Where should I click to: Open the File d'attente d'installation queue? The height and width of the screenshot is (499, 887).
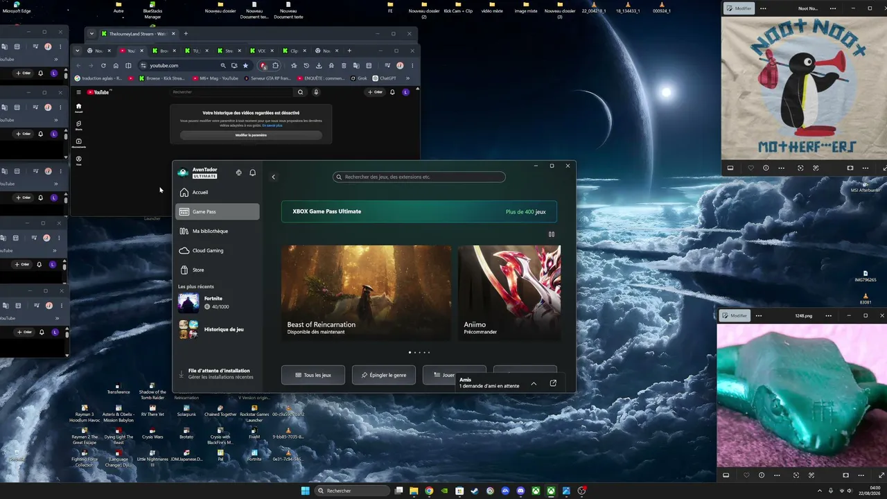click(216, 374)
